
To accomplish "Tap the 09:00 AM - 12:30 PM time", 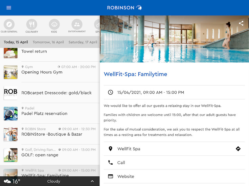I will (79, 129).
